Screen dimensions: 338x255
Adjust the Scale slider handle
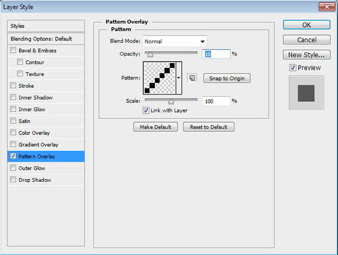(171, 101)
